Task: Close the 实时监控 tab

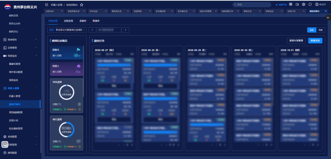Action: coord(106,11)
